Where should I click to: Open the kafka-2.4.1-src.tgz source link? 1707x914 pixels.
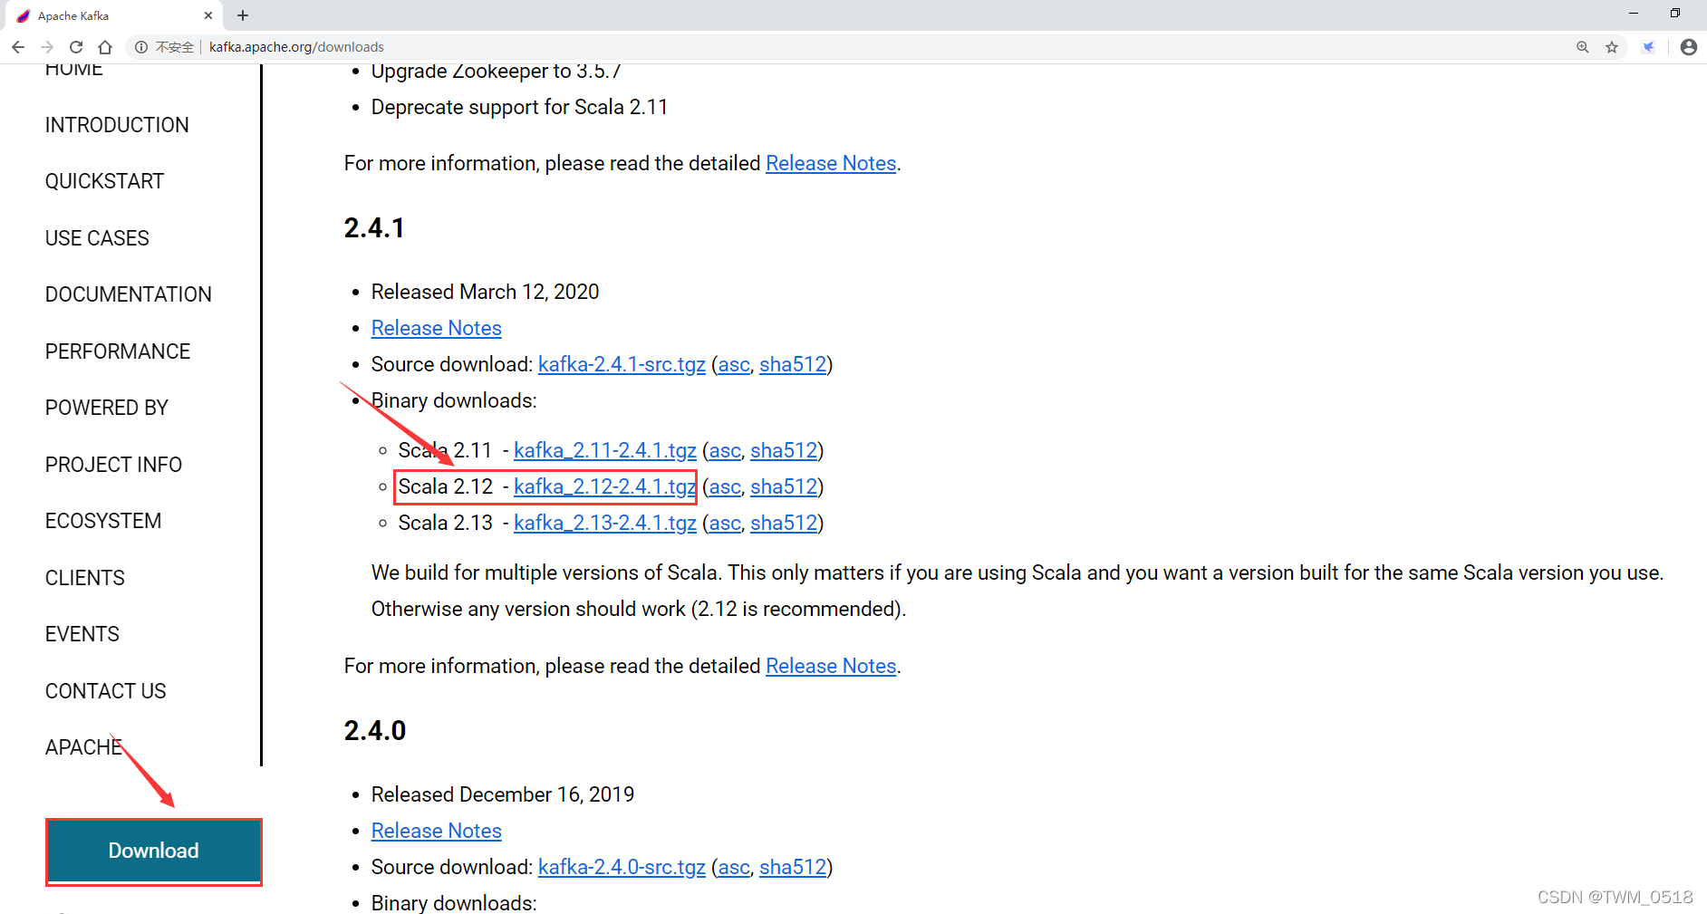622,364
